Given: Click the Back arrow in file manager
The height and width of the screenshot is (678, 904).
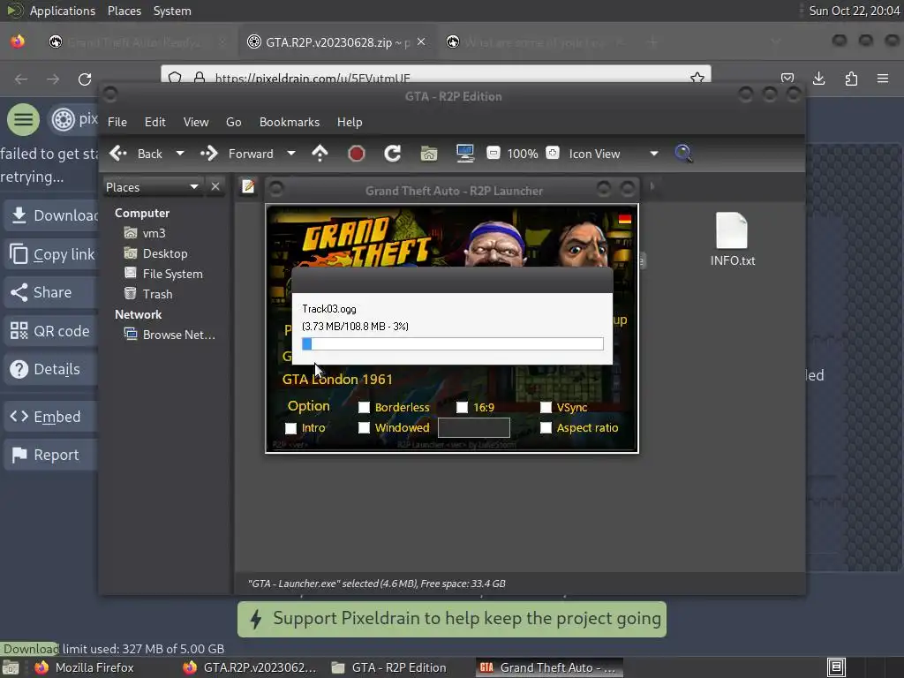Looking at the screenshot, I should [118, 154].
